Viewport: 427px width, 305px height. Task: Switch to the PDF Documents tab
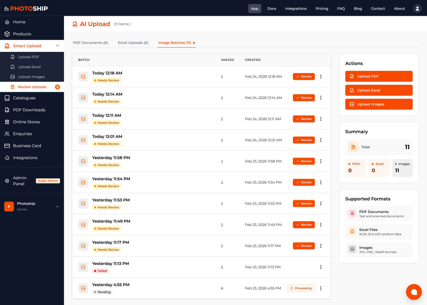click(x=90, y=43)
